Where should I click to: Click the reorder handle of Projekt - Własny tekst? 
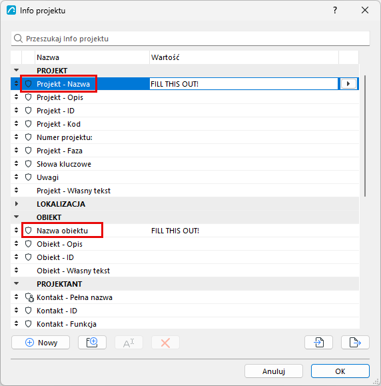coord(16,190)
